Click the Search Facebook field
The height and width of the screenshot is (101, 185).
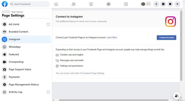29,4
